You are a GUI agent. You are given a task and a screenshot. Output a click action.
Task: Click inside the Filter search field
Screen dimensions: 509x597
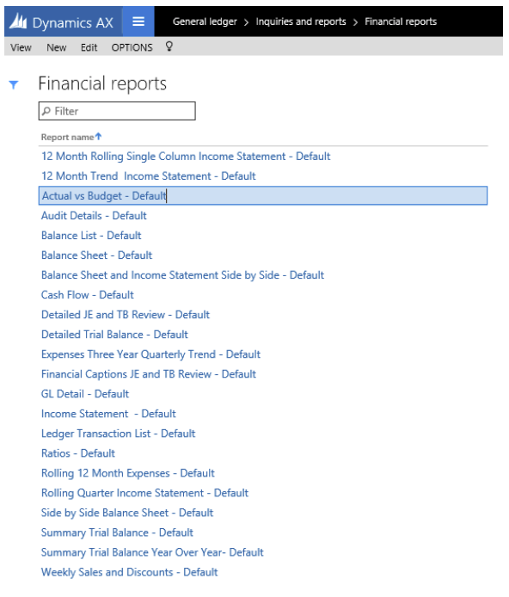point(117,111)
